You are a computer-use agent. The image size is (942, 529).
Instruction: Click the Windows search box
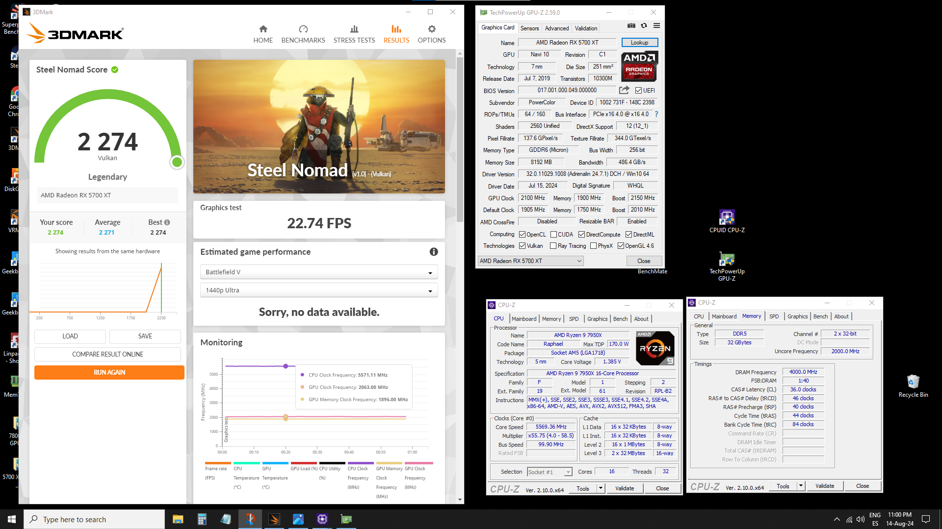tap(94, 519)
